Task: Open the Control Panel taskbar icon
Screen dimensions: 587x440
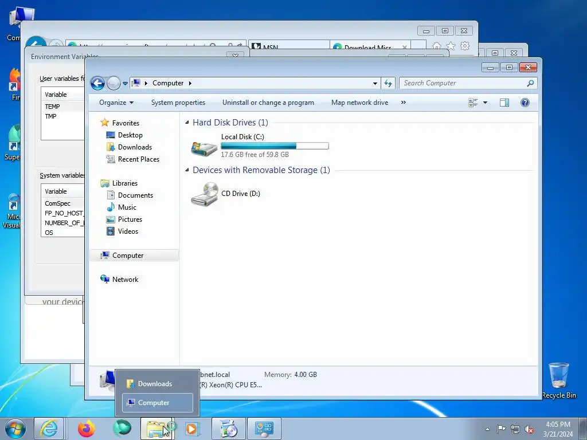Action: (x=264, y=429)
